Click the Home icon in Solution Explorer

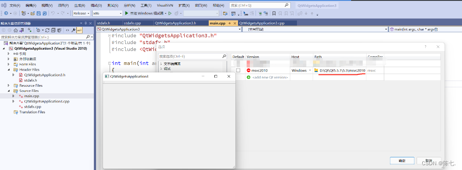pyautogui.click(x=16, y=30)
